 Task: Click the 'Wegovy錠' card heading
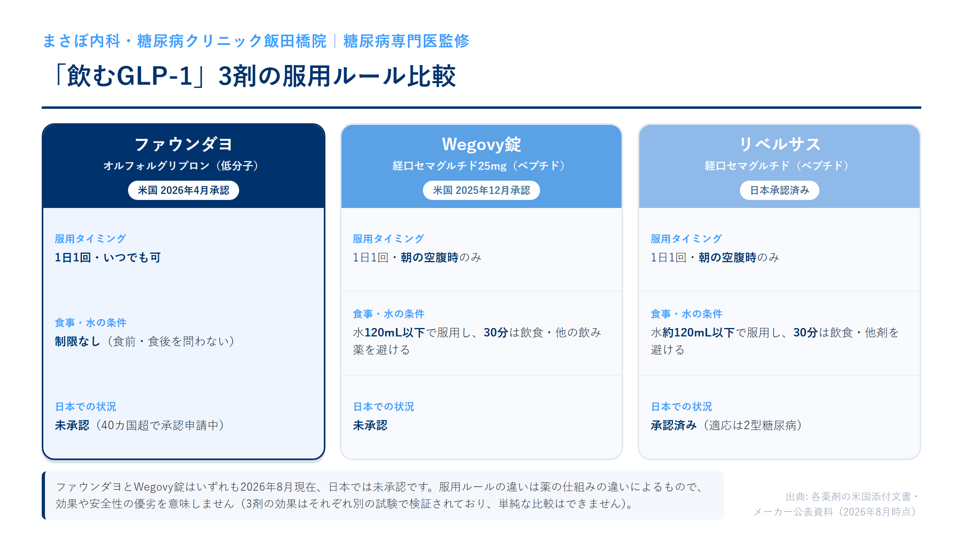click(481, 144)
